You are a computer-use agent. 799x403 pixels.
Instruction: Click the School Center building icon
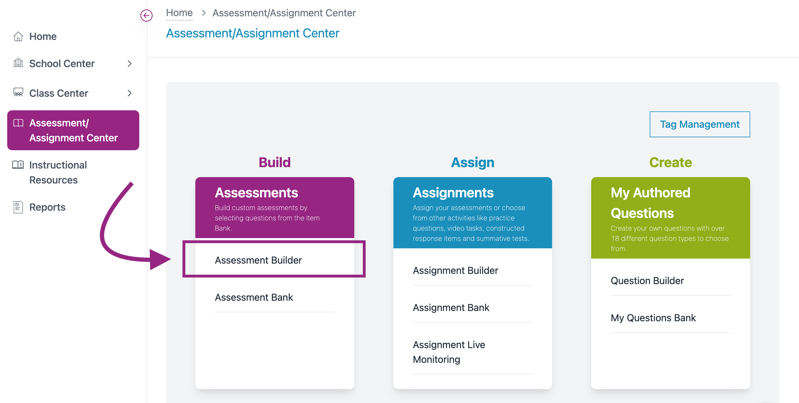18,63
